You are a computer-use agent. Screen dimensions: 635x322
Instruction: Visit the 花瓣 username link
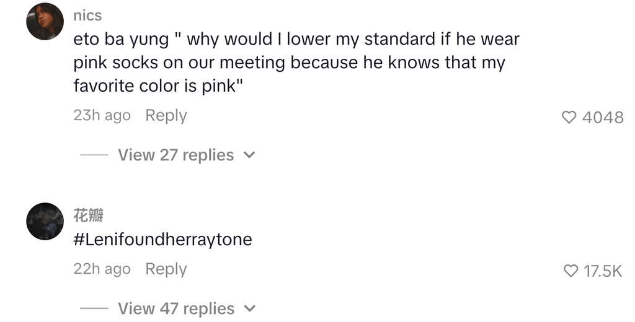[x=88, y=215]
